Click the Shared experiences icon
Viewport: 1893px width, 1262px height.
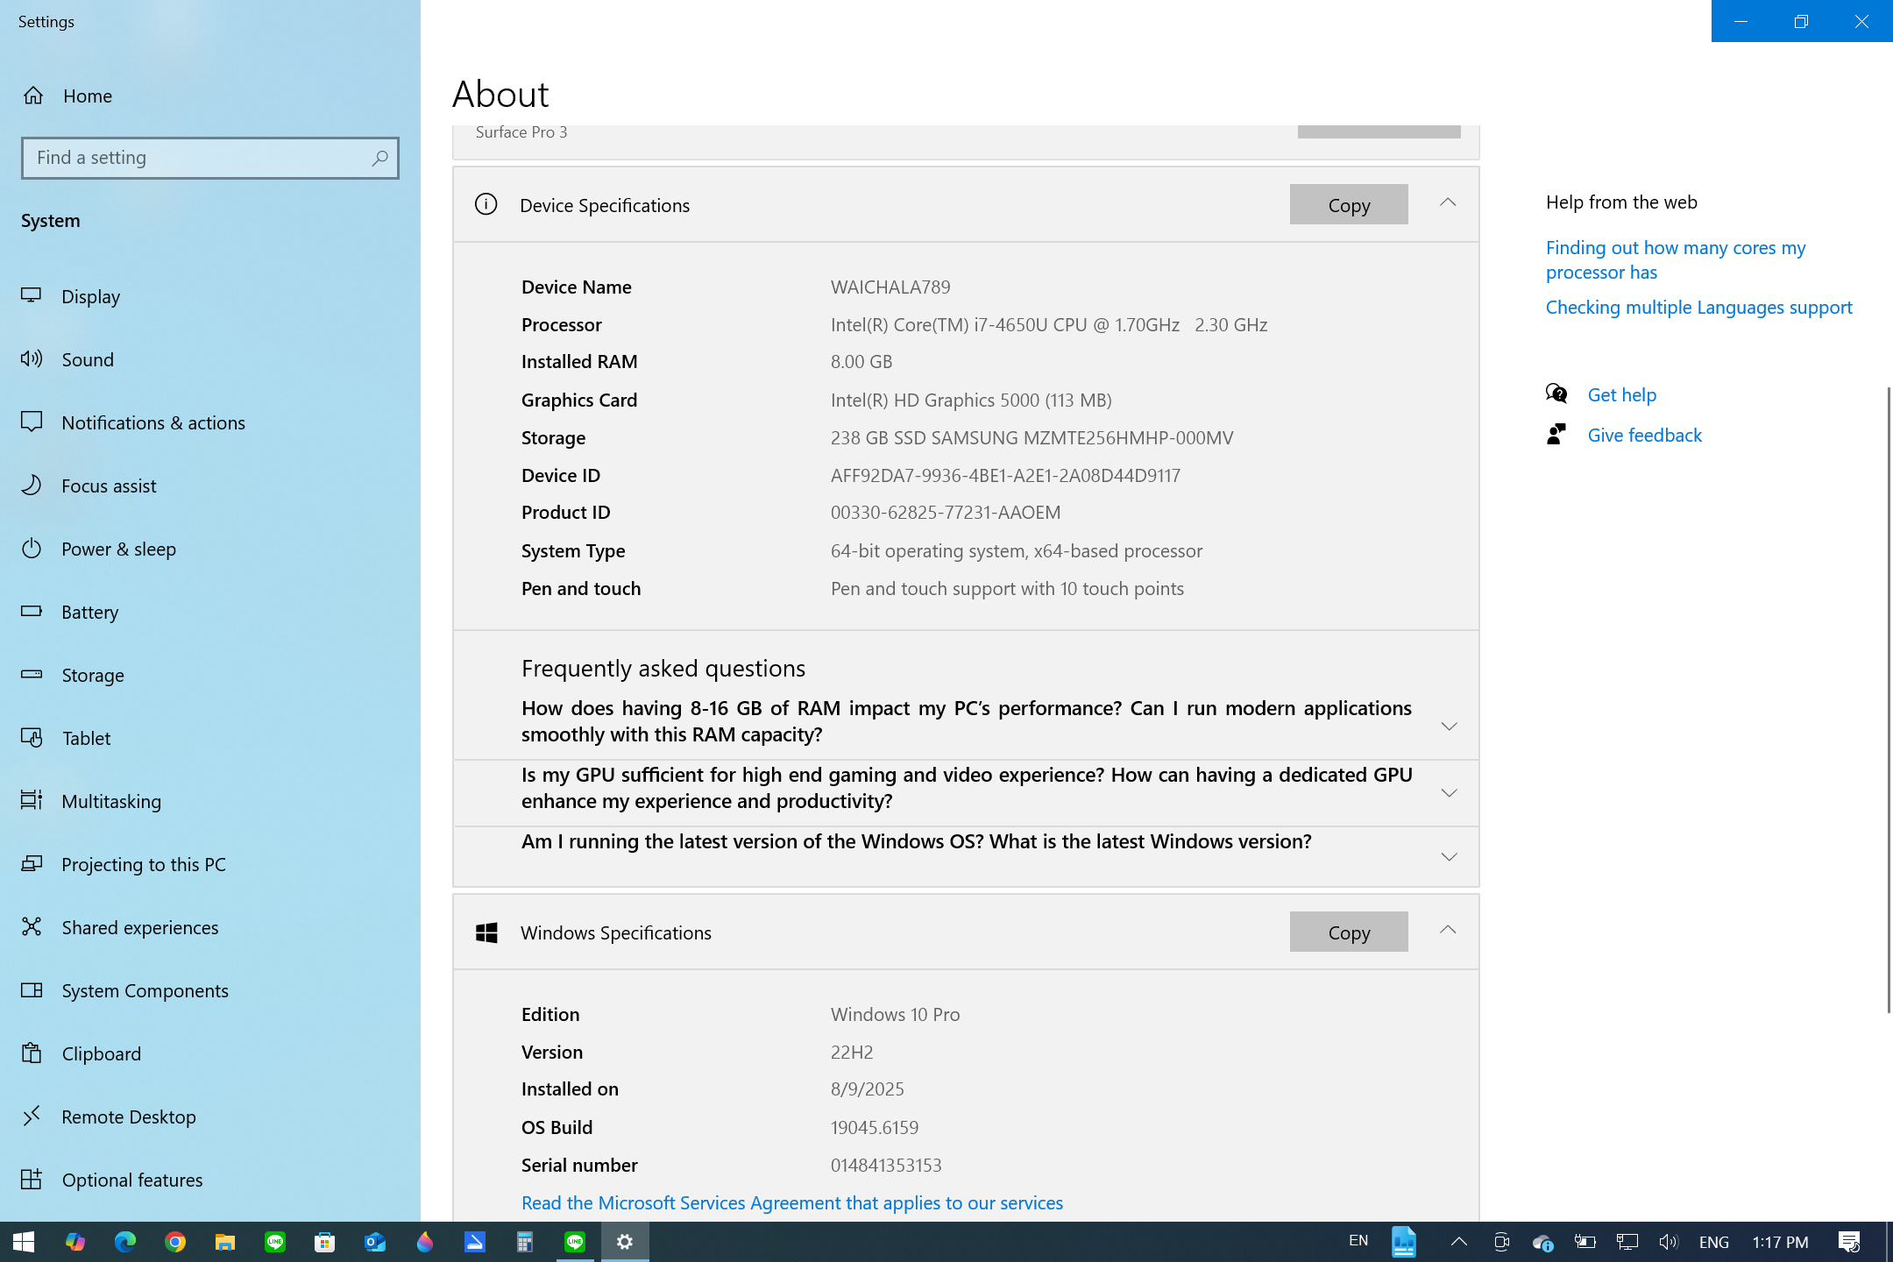[x=32, y=926]
